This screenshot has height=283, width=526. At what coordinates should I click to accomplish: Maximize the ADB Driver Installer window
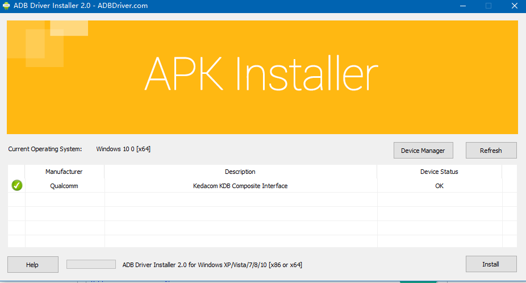488,6
